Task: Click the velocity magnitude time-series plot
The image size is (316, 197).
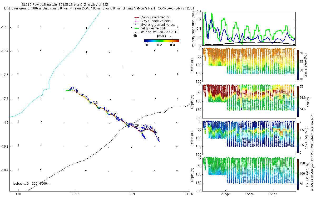Action: pyautogui.click(x=249, y=28)
